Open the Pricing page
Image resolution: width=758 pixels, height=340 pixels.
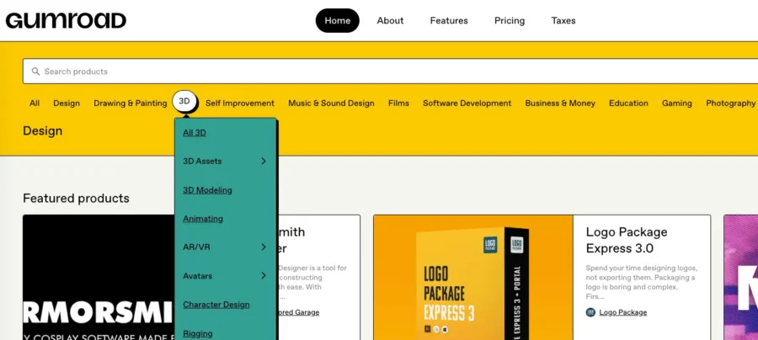[510, 21]
